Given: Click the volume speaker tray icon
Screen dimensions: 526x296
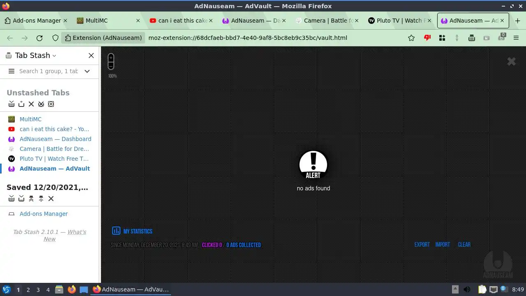Looking at the screenshot, I should point(467,289).
